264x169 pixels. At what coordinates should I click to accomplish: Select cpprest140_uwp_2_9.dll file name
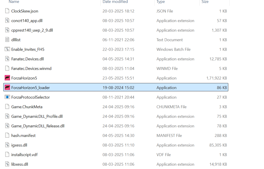pyautogui.click(x=32, y=30)
